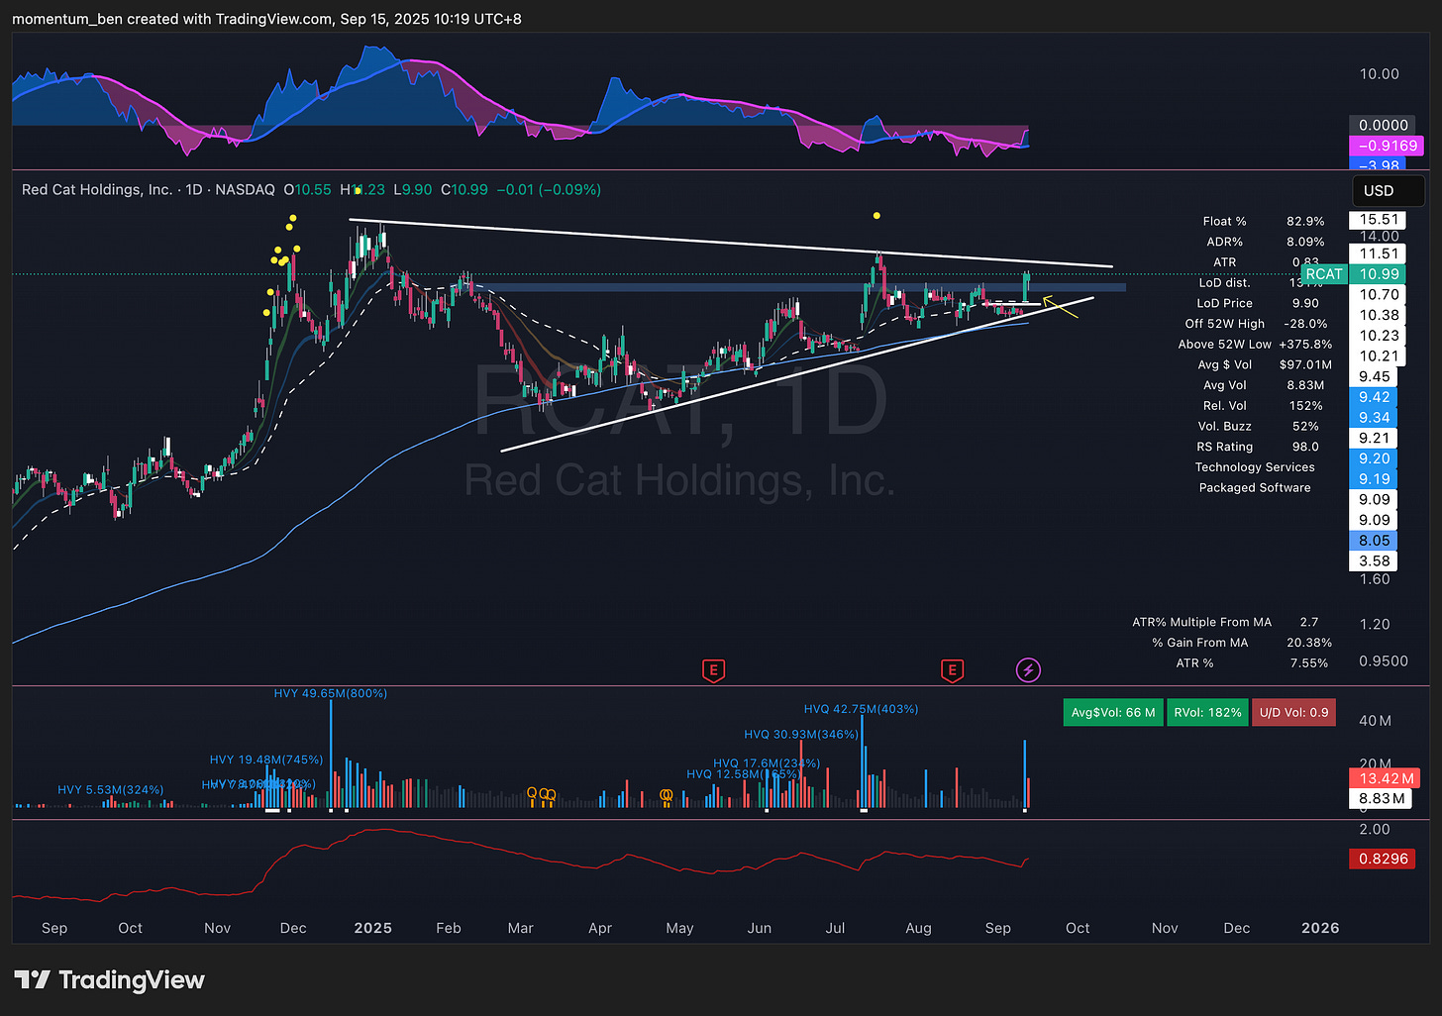The image size is (1442, 1016).
Task: Click the ATR % 7.55% row
Action: coord(1253,663)
